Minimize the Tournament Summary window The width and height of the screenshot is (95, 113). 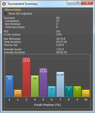click(71, 3)
